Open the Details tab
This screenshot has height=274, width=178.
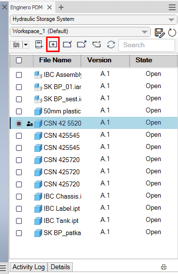60,267
